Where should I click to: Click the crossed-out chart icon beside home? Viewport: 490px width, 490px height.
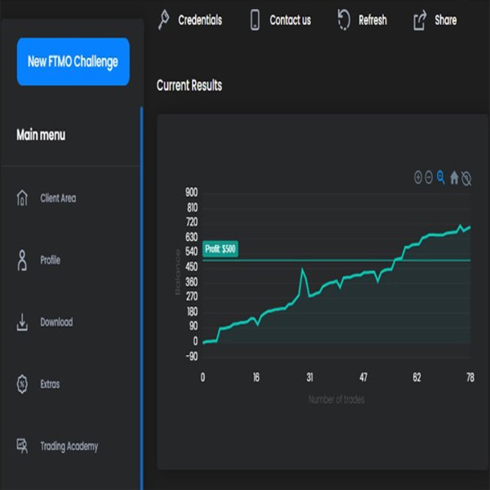pos(466,178)
